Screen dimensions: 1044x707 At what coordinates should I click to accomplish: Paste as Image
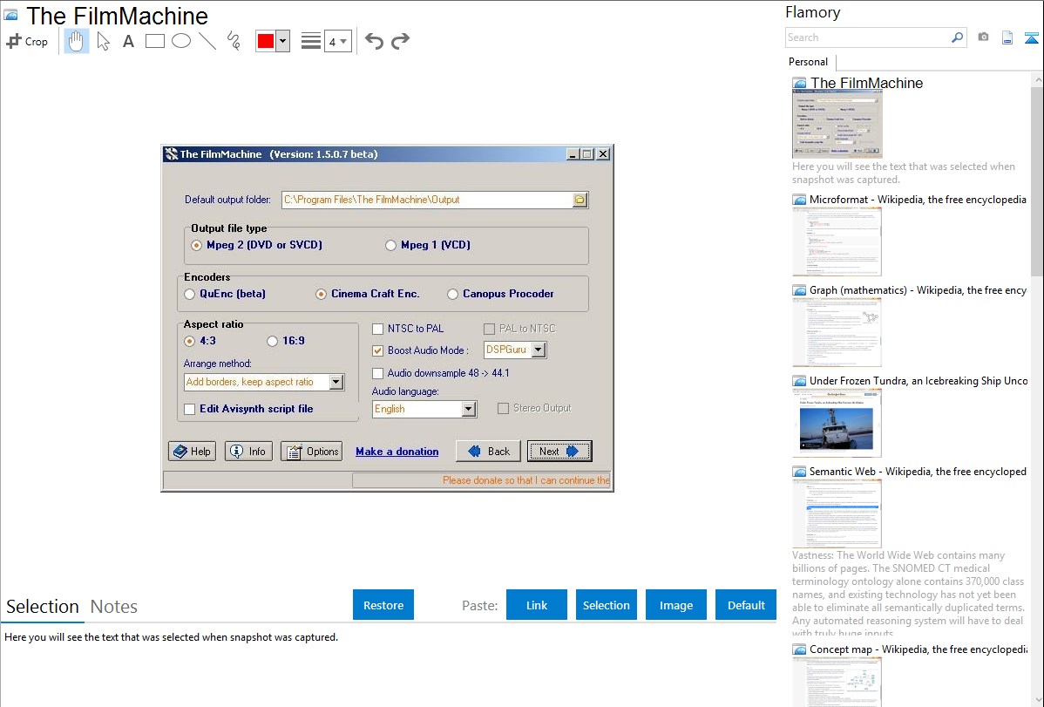point(675,605)
